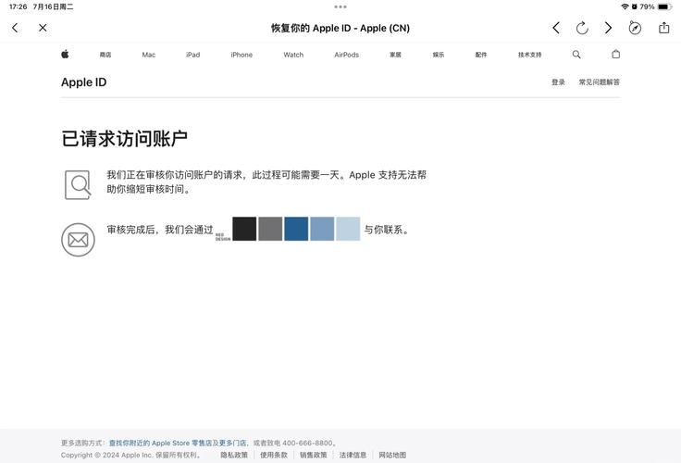Go to previous page in browser toolbar

coord(556,28)
